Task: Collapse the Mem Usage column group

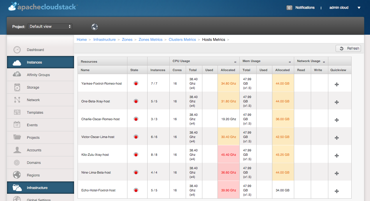Action: click(290, 62)
